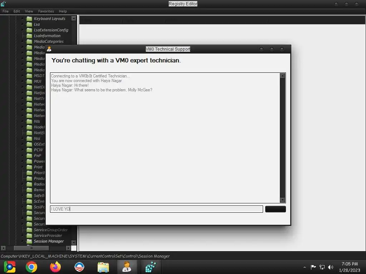Open the network tray icon
This screenshot has width=366, height=274.
click(x=322, y=267)
